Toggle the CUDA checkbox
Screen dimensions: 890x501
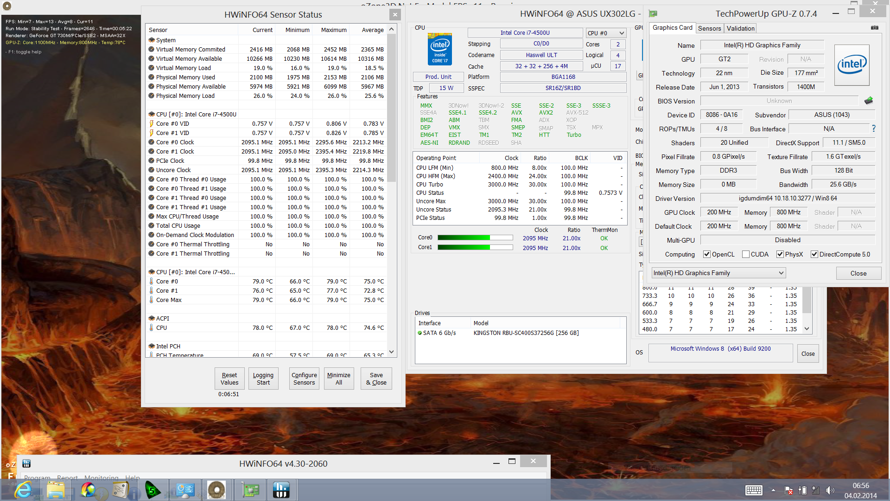746,254
